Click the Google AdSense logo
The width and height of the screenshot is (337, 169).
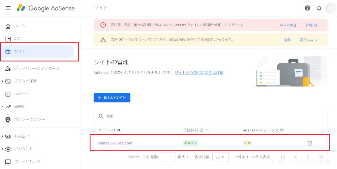pos(46,8)
